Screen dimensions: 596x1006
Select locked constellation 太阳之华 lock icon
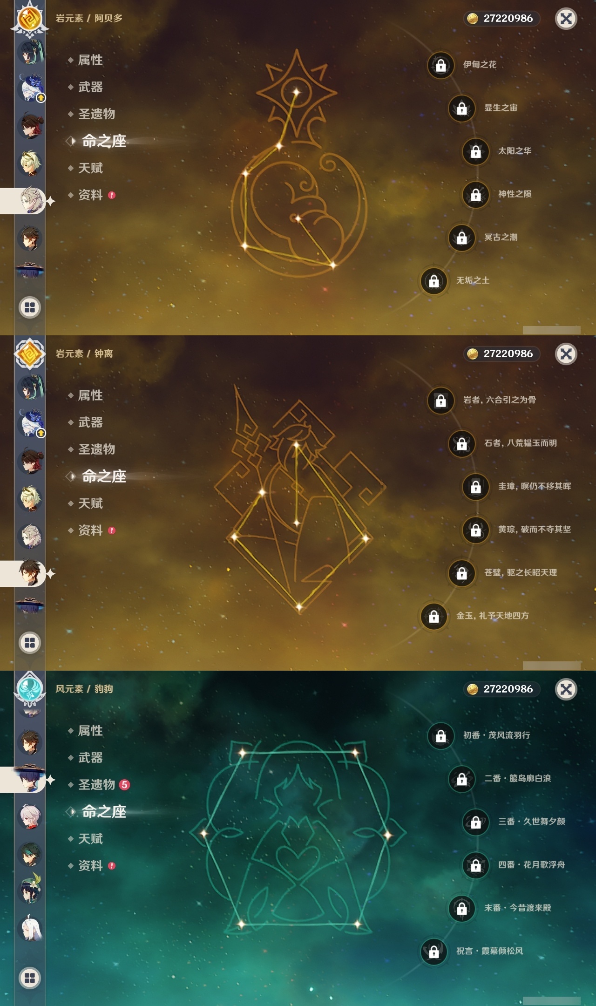475,151
